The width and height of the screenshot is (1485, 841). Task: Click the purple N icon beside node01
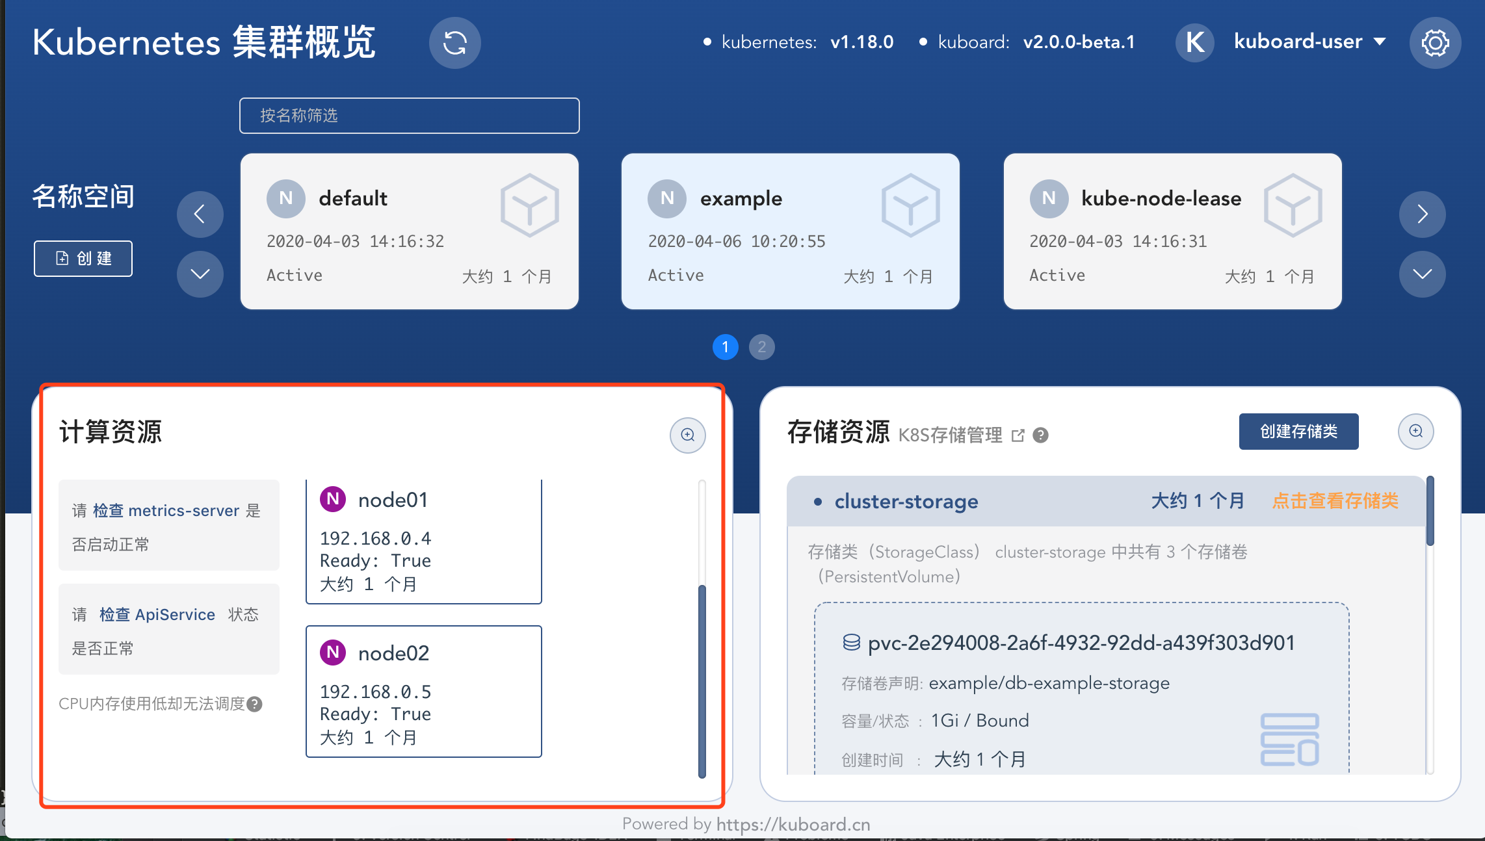pyautogui.click(x=334, y=499)
